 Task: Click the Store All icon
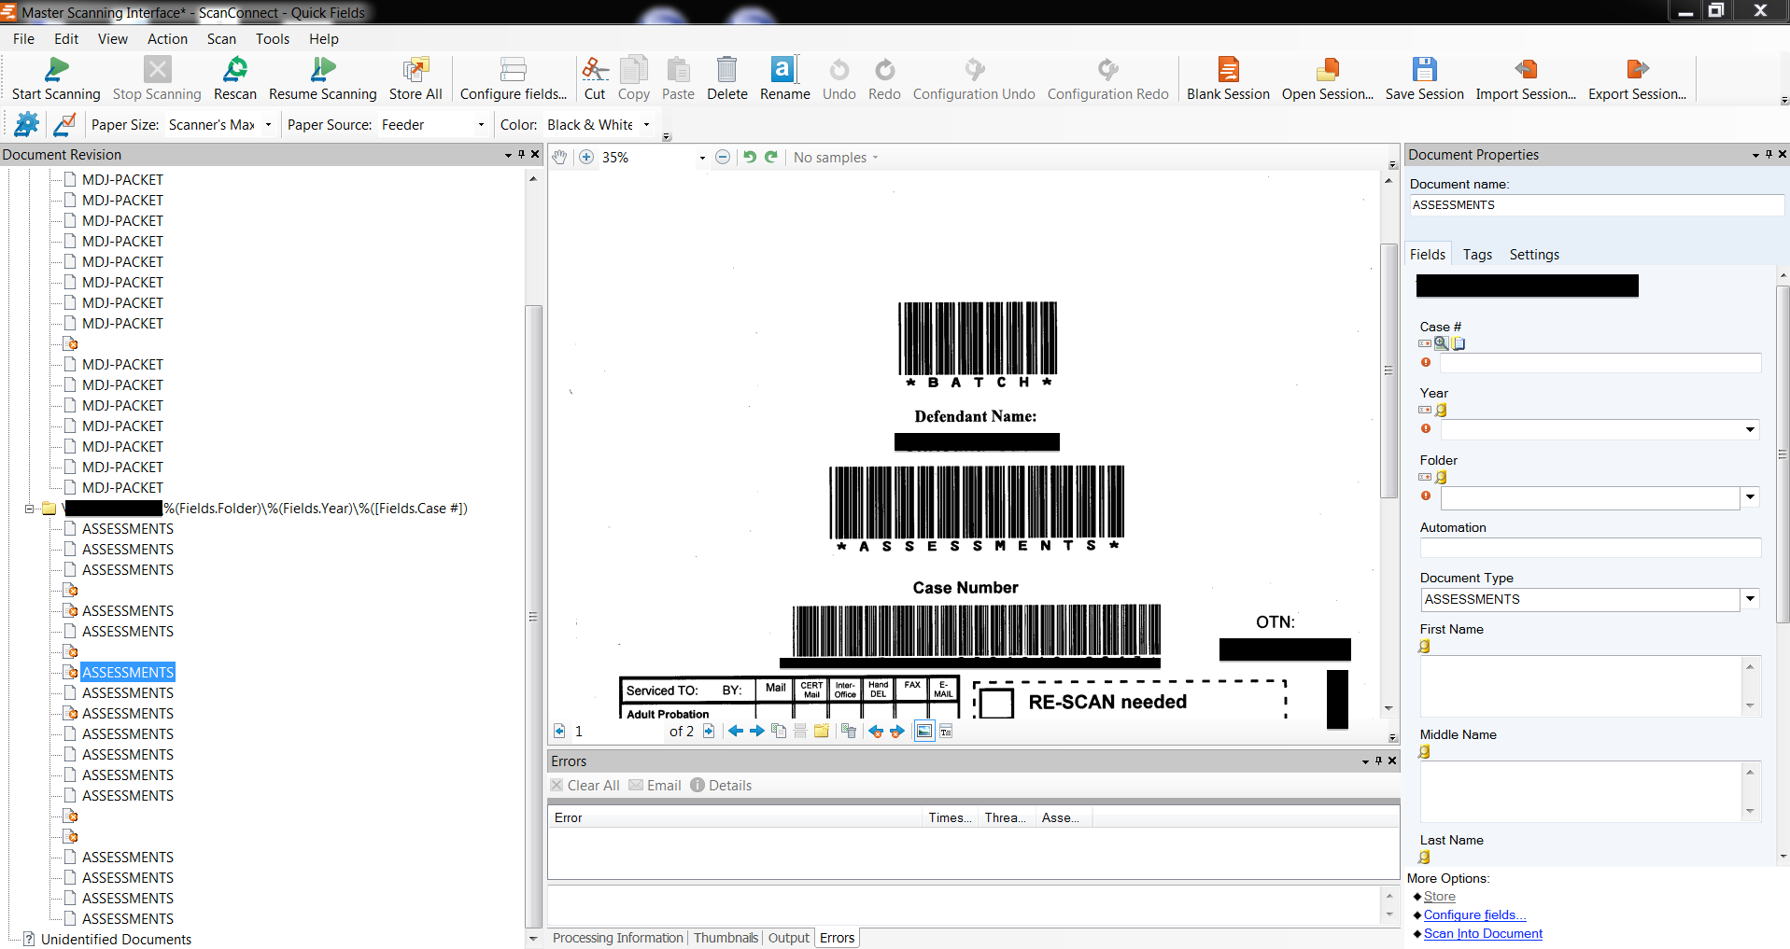pos(416,70)
